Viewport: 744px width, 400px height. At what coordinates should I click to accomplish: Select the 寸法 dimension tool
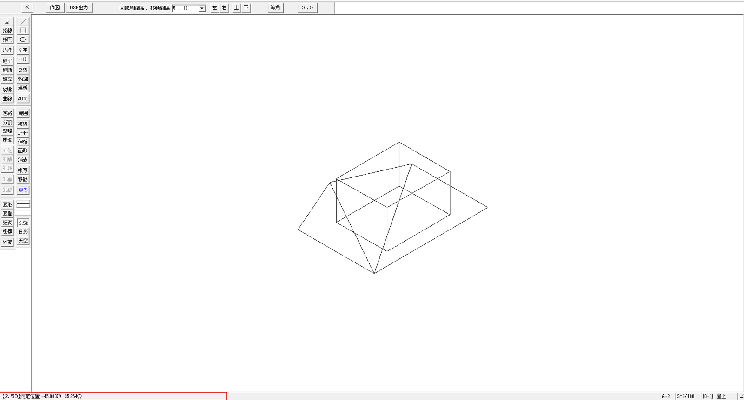click(x=23, y=59)
